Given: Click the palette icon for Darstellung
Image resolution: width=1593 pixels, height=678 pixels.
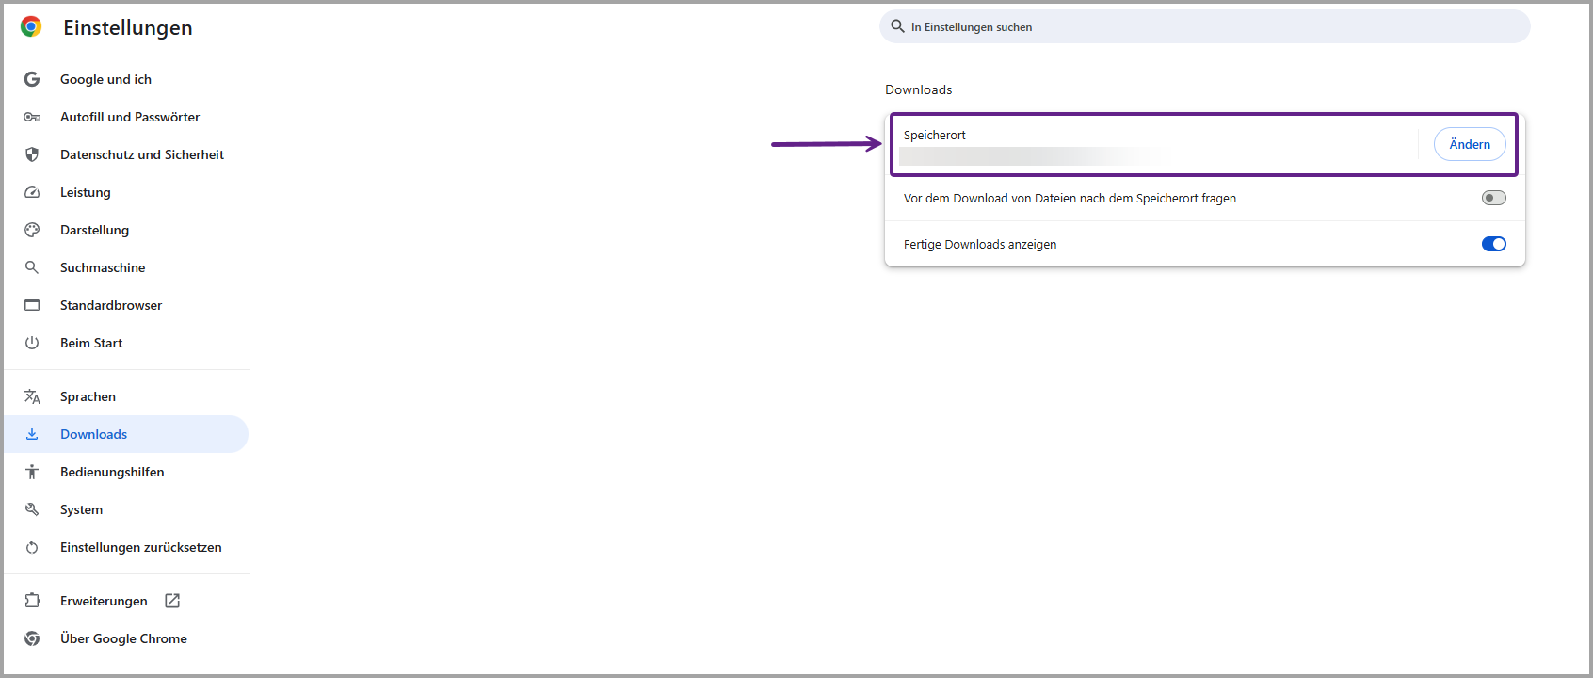Looking at the screenshot, I should pos(32,230).
